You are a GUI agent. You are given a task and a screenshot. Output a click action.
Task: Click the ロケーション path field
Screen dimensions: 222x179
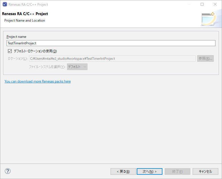point(112,59)
